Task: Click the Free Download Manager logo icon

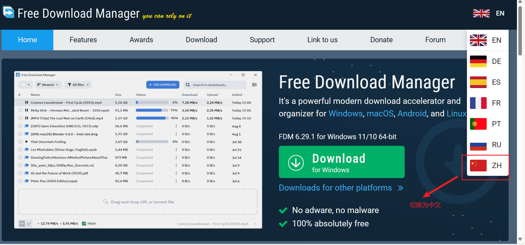Action: coord(8,12)
